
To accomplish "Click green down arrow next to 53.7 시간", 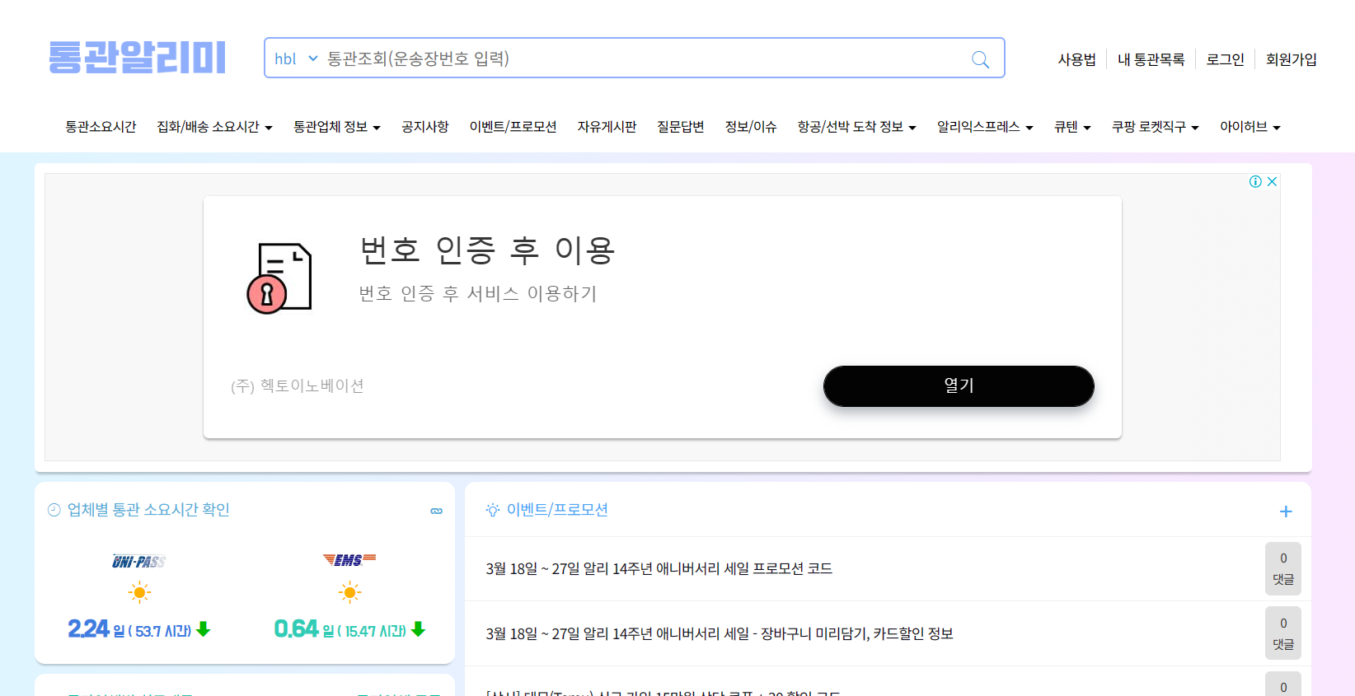I will (204, 629).
